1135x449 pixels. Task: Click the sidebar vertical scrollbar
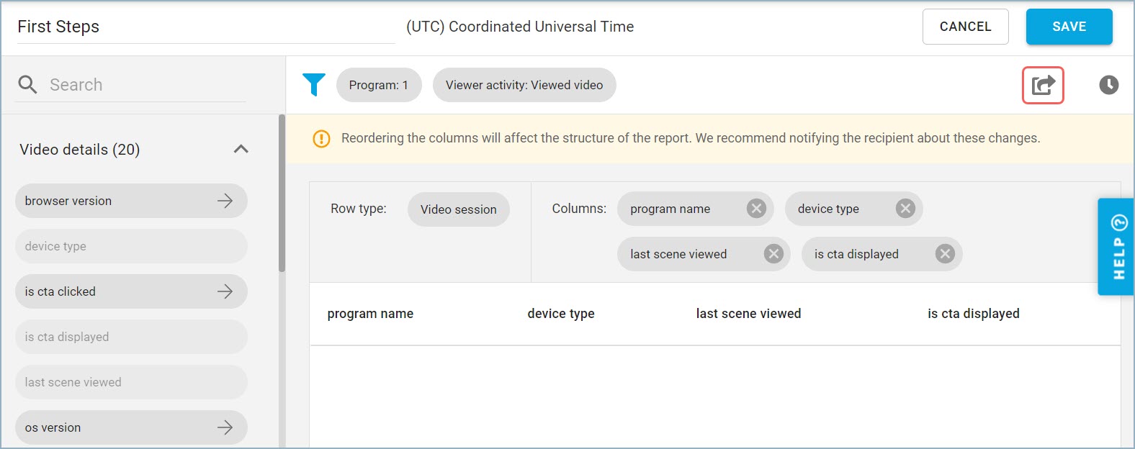(282, 193)
